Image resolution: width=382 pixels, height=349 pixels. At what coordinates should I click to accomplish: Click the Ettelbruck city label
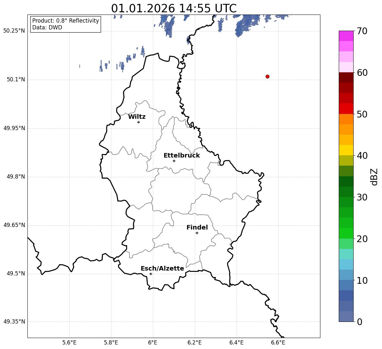pos(182,156)
